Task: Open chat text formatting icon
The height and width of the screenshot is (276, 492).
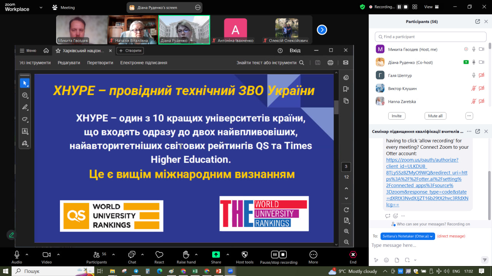Action: 376,260
